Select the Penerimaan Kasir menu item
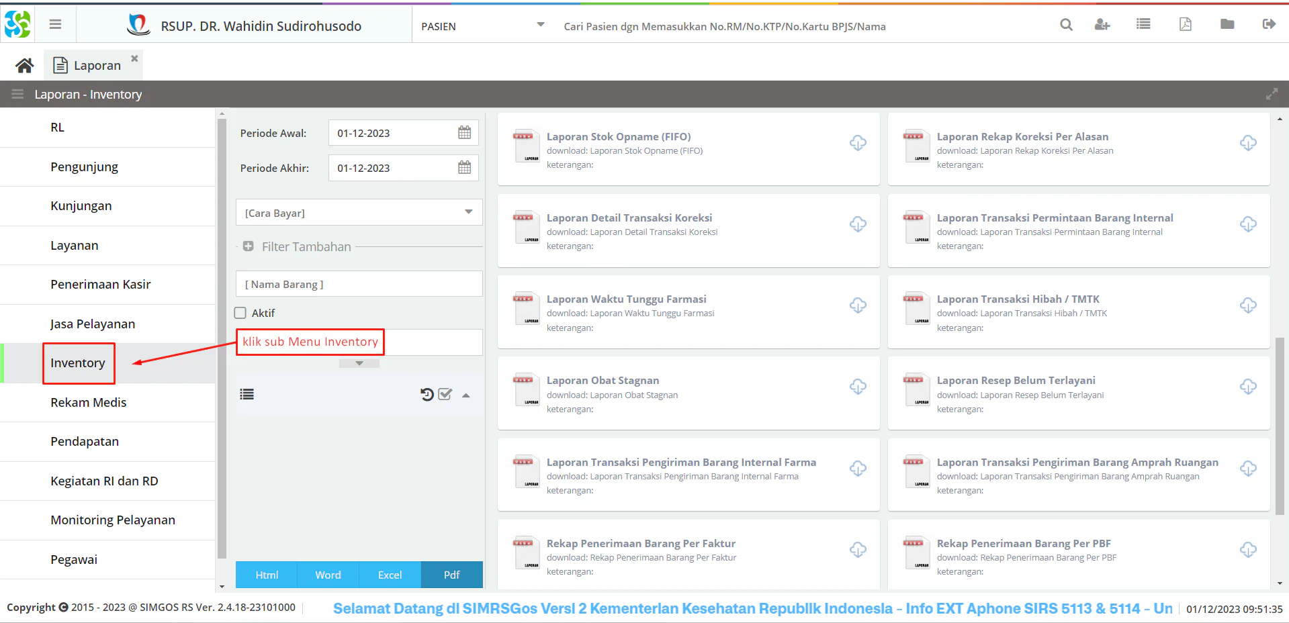 107,285
